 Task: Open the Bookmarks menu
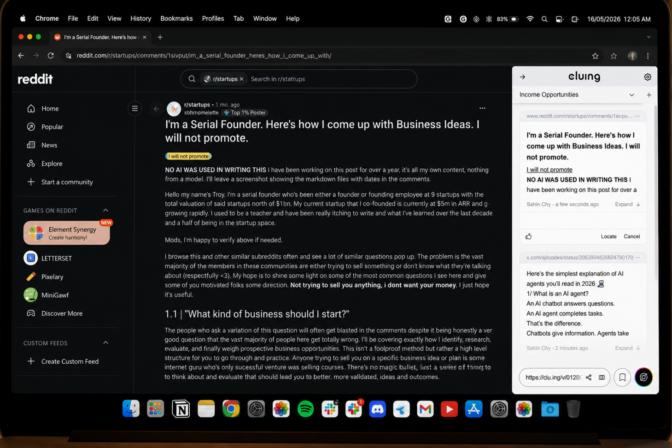176,19
